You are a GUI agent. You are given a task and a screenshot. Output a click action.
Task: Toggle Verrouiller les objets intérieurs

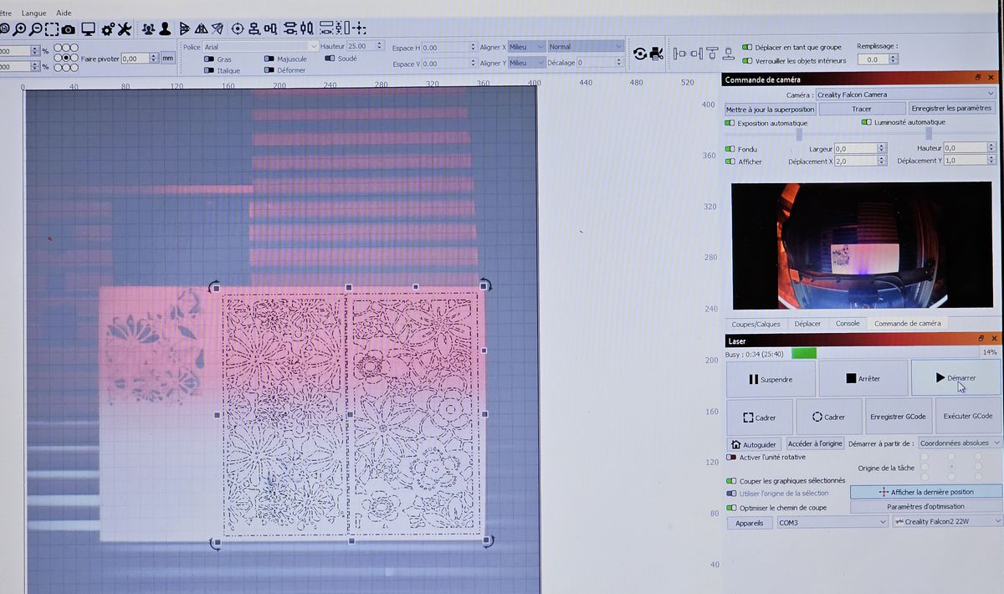coord(747,60)
